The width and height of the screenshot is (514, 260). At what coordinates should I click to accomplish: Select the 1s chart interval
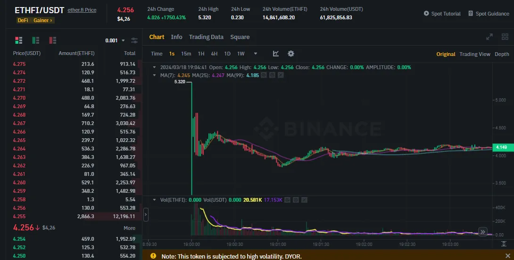[x=172, y=54]
